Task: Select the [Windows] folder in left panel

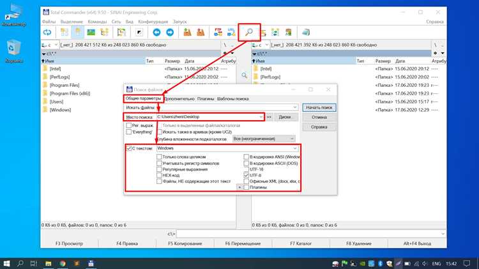Action: tap(60, 110)
